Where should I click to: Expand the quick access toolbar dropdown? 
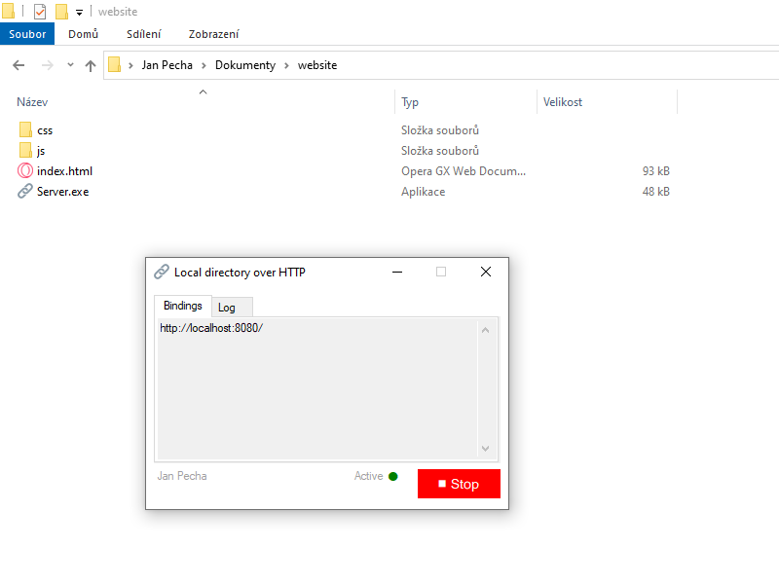click(79, 13)
